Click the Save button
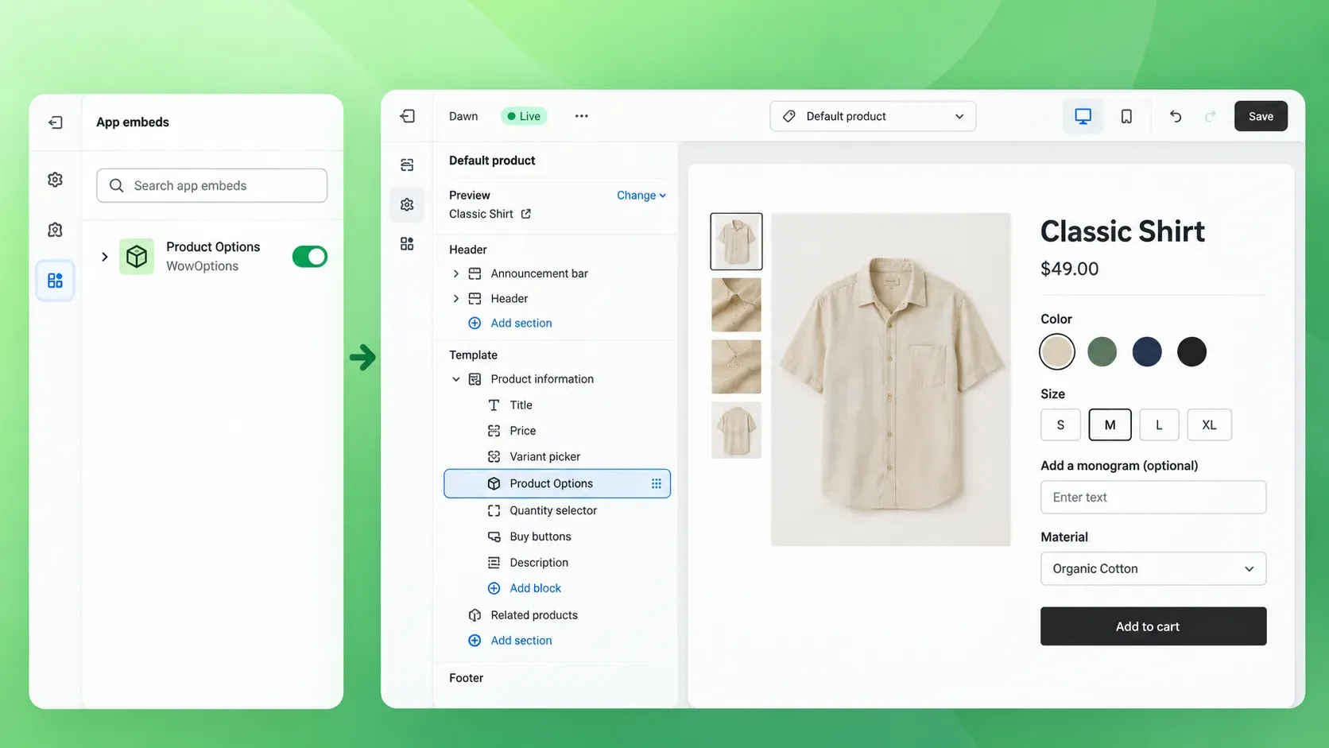 point(1261,116)
